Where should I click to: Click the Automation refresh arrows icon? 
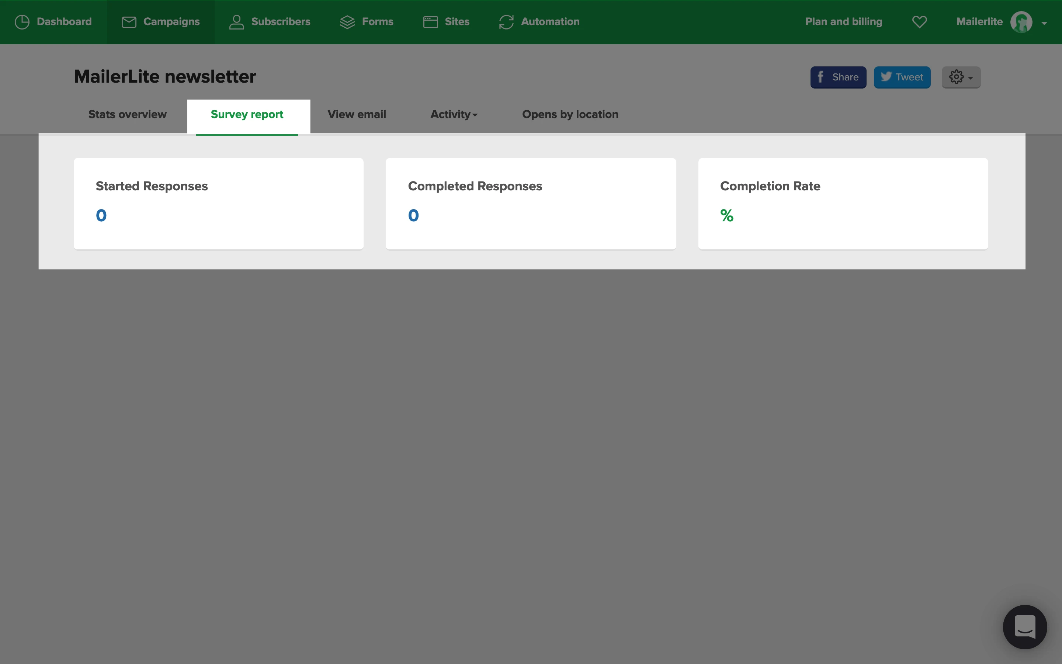point(506,22)
